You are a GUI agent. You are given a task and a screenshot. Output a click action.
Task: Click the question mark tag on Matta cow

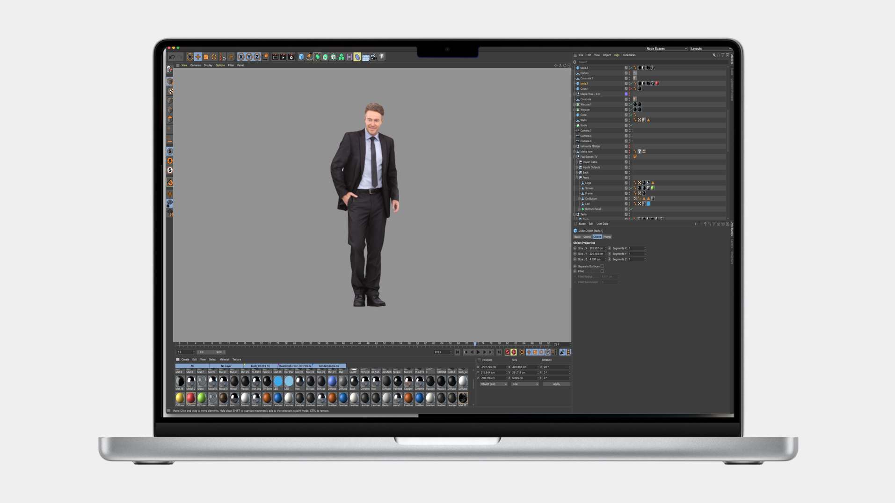tap(640, 152)
